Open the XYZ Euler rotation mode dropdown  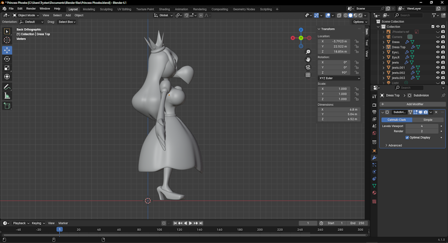pyautogui.click(x=339, y=78)
